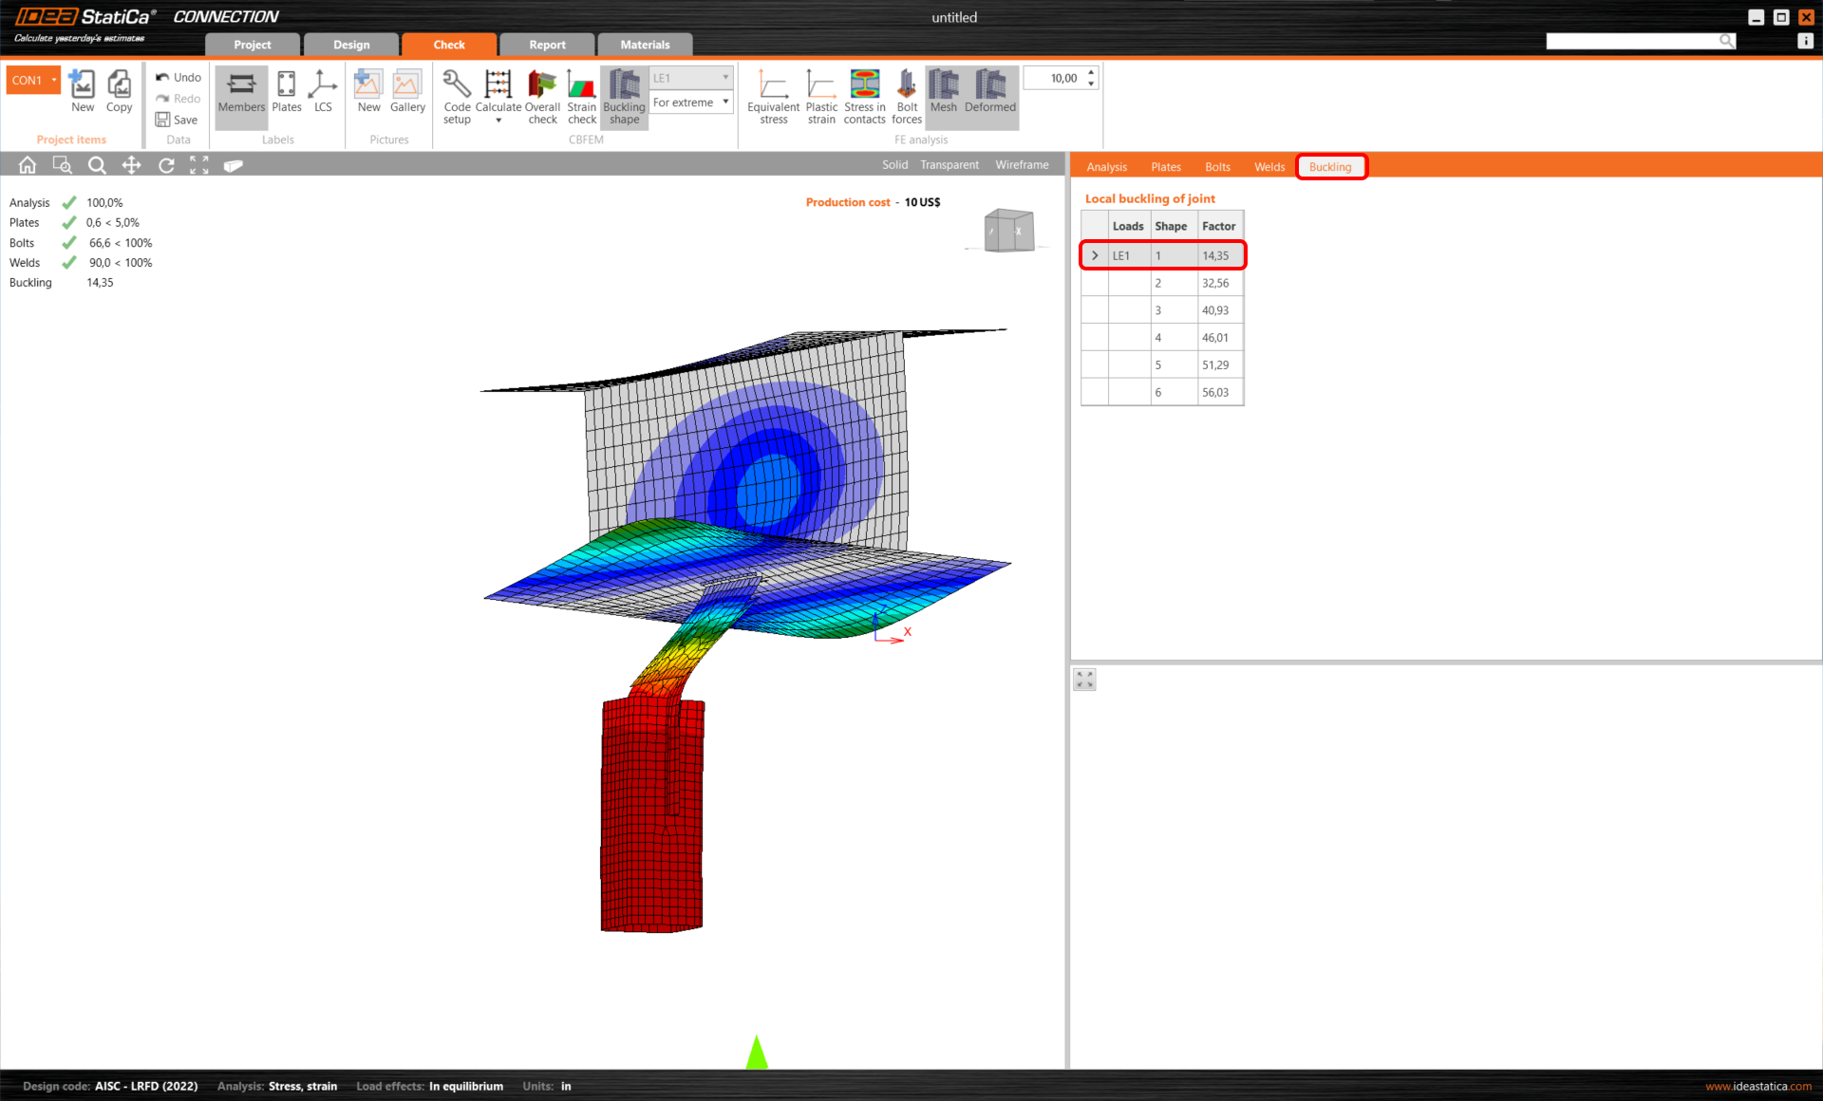Open Code setup settings
Viewport: 1823px width, 1101px height.
click(x=457, y=95)
